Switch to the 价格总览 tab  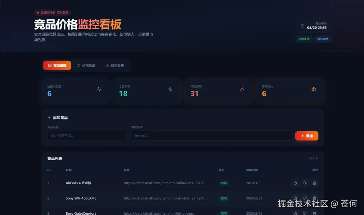click(x=86, y=65)
